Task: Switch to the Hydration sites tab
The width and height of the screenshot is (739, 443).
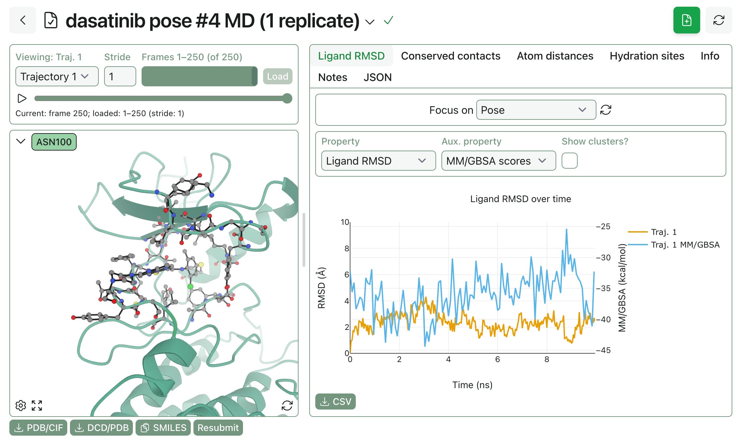Action: tap(647, 56)
